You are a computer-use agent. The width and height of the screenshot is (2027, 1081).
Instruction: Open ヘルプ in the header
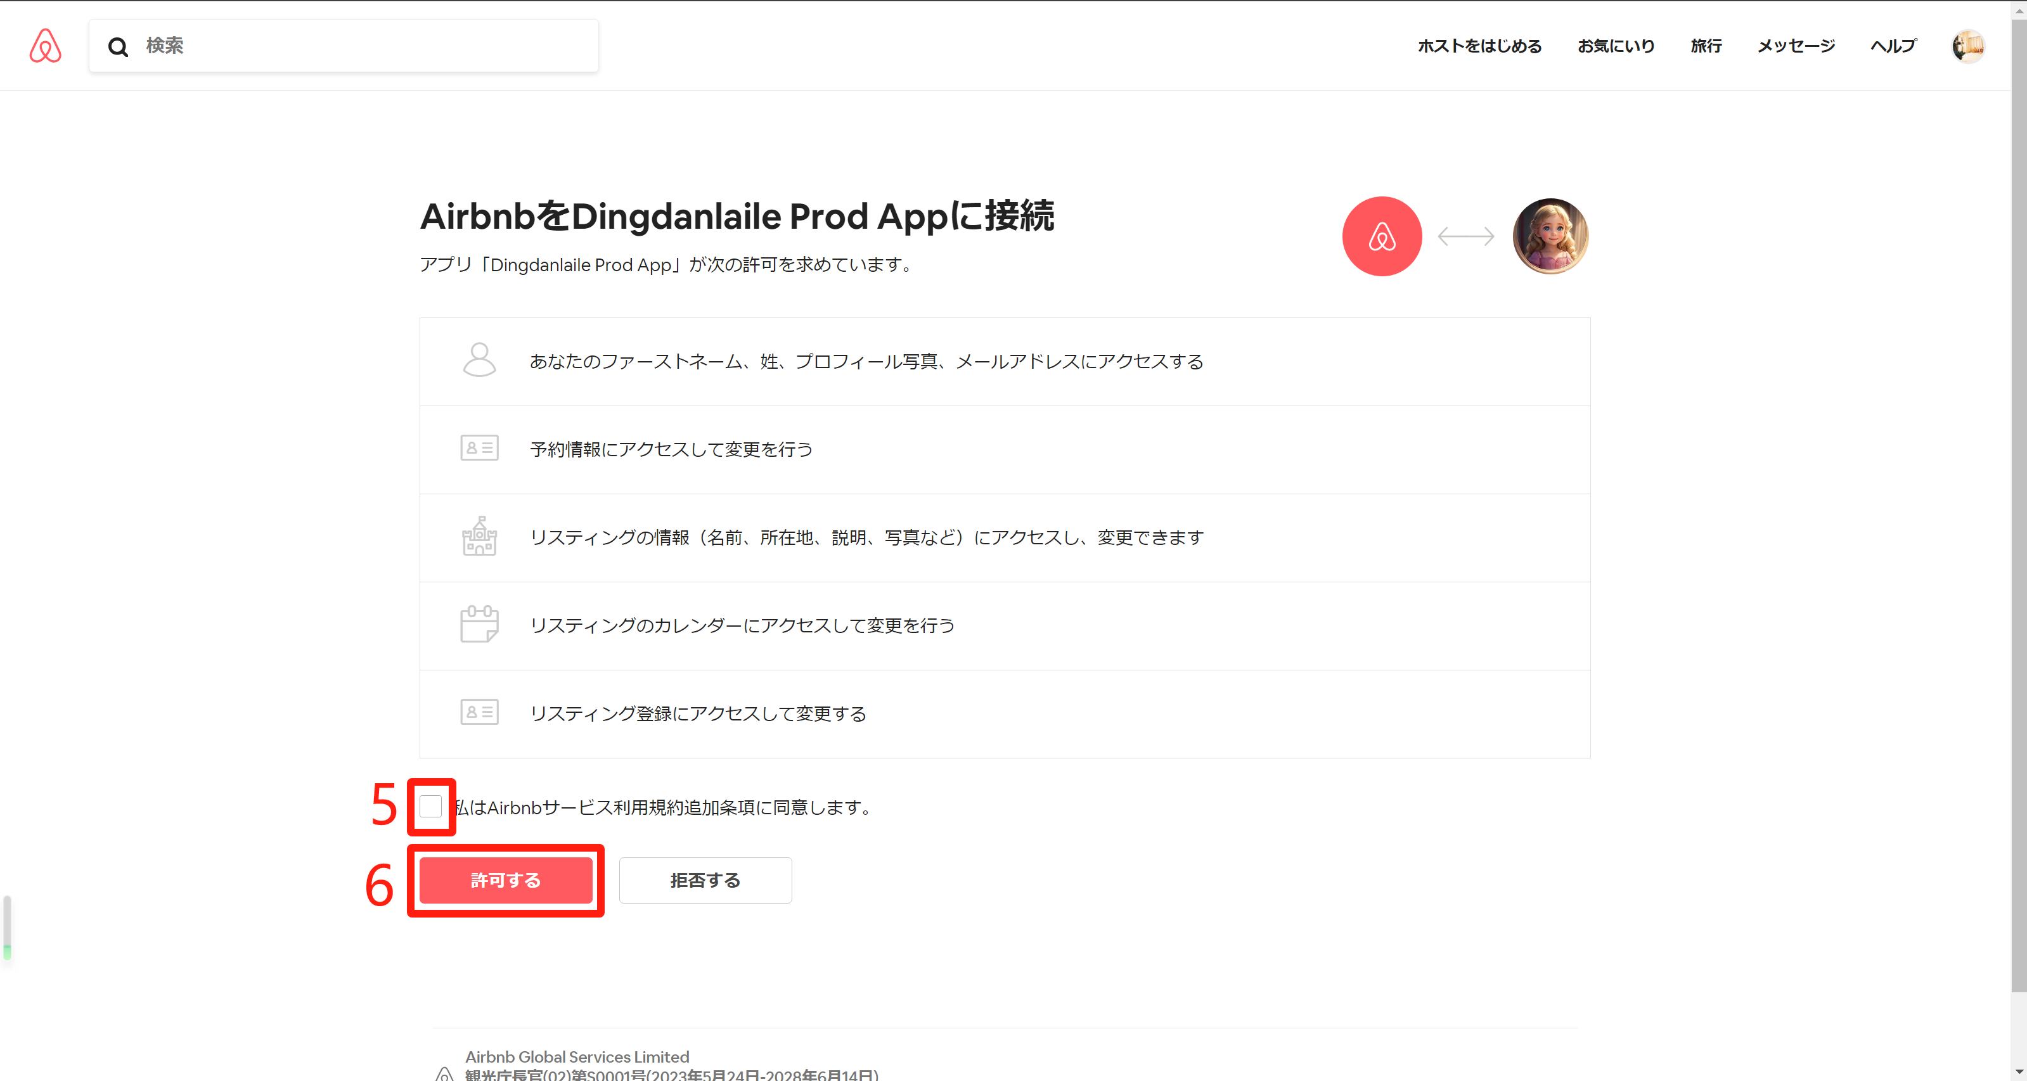click(1893, 46)
